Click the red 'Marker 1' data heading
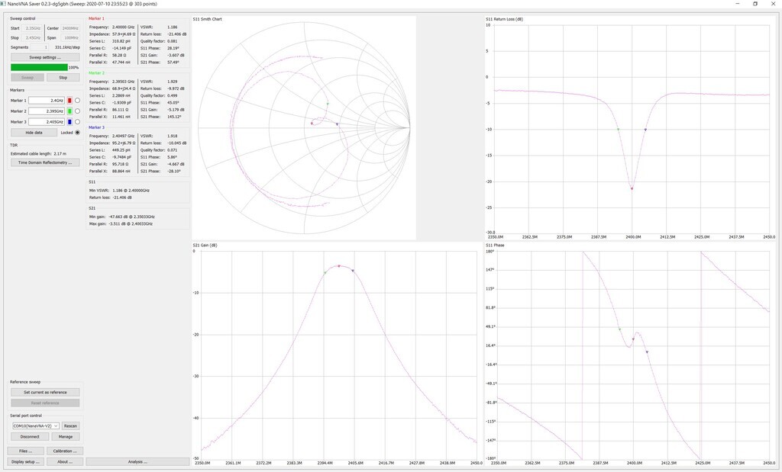The image size is (782, 472). click(96, 18)
